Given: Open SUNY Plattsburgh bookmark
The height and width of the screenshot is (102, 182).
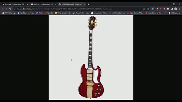Looking at the screenshot, I should click(x=9, y=13).
